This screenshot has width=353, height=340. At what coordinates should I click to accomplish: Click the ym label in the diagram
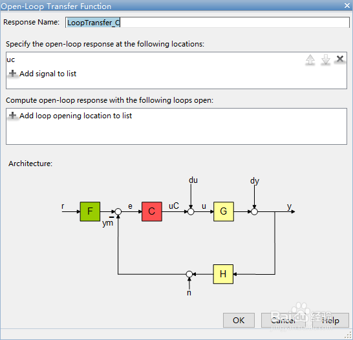pos(107,223)
